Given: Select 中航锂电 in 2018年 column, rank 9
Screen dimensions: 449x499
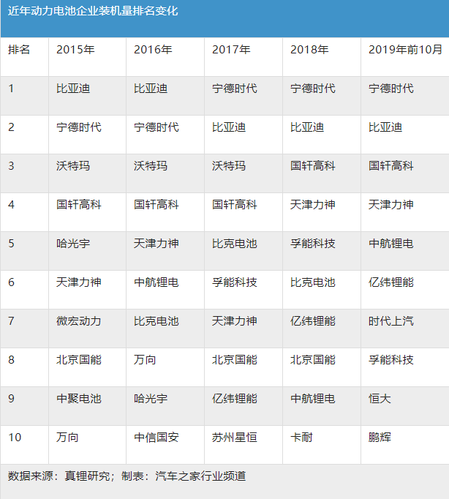Looking at the screenshot, I should point(313,399).
